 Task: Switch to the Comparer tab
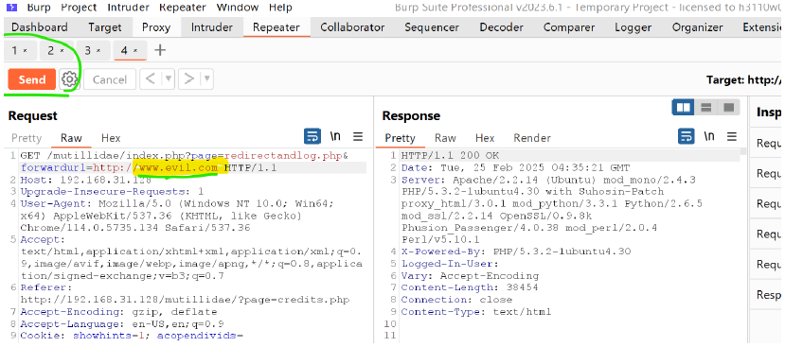(x=569, y=27)
